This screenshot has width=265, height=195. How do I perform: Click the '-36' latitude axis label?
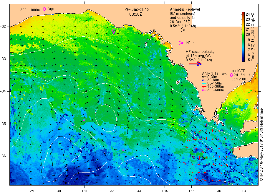coord(3,156)
